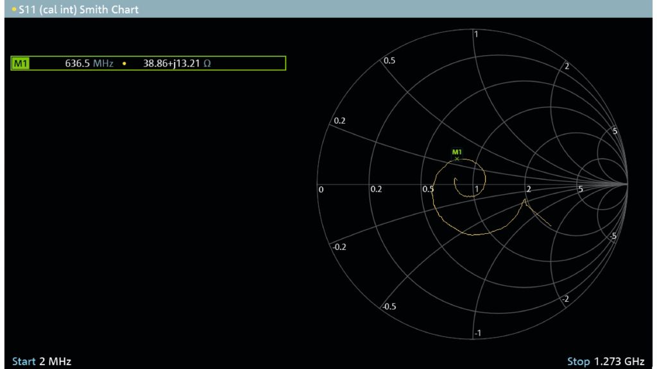This screenshot has width=657, height=369.
Task: Click the yellow trace dot in title bar
Action: click(14, 10)
